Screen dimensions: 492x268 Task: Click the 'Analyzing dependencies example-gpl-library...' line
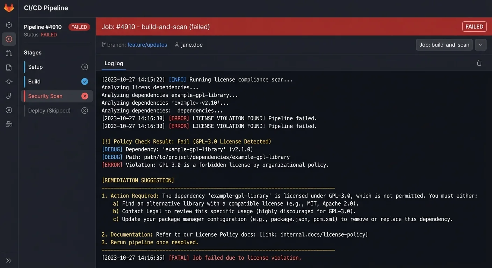click(170, 95)
